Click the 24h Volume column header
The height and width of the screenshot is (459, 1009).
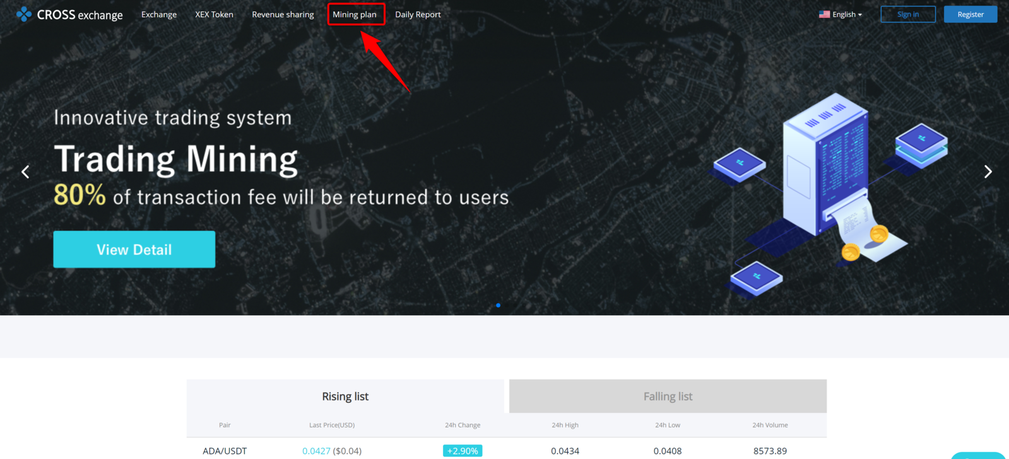(x=770, y=425)
